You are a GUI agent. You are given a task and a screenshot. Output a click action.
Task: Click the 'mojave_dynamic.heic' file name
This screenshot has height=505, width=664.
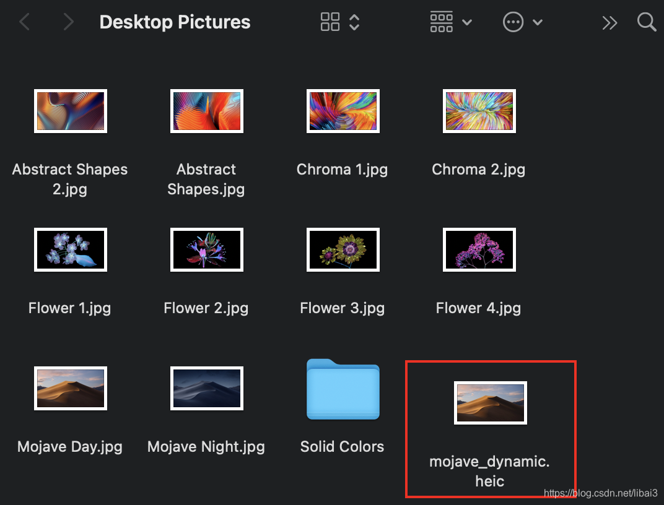pos(489,471)
